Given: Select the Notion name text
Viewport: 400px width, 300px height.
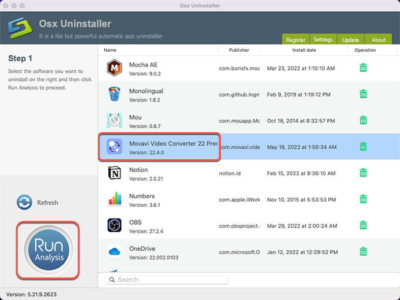Looking at the screenshot, I should [138, 170].
